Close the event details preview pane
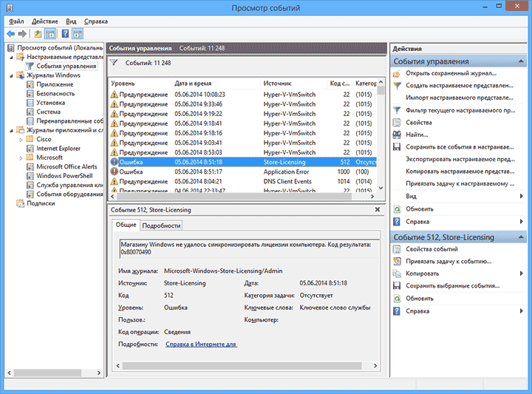The height and width of the screenshot is (394, 532). coord(378,210)
